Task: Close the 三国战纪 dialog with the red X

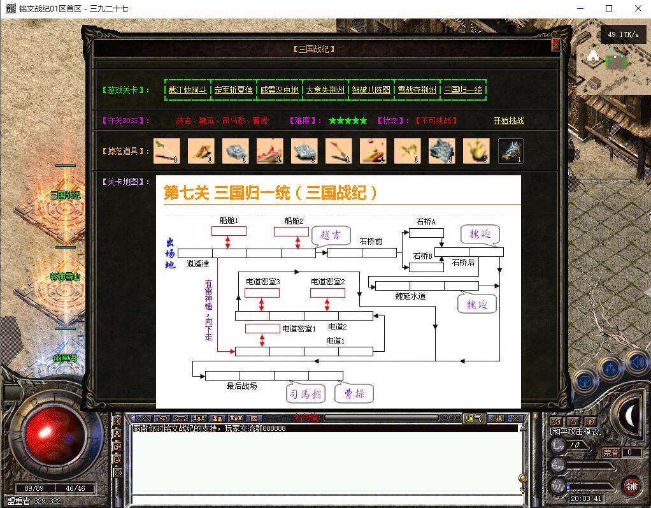Action: pyautogui.click(x=555, y=45)
